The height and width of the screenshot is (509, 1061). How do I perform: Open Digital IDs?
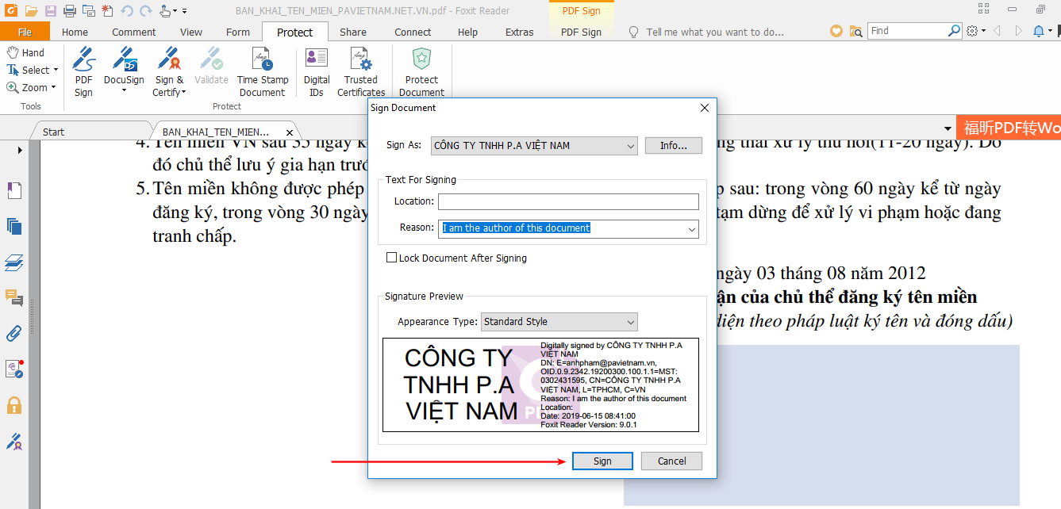(317, 72)
